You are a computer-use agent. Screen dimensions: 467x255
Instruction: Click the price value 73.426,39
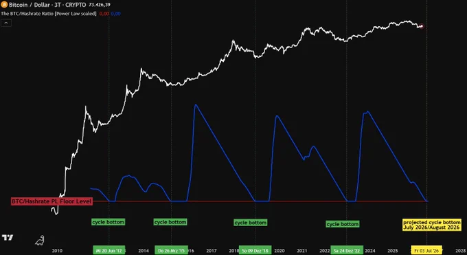pyautogui.click(x=100, y=5)
